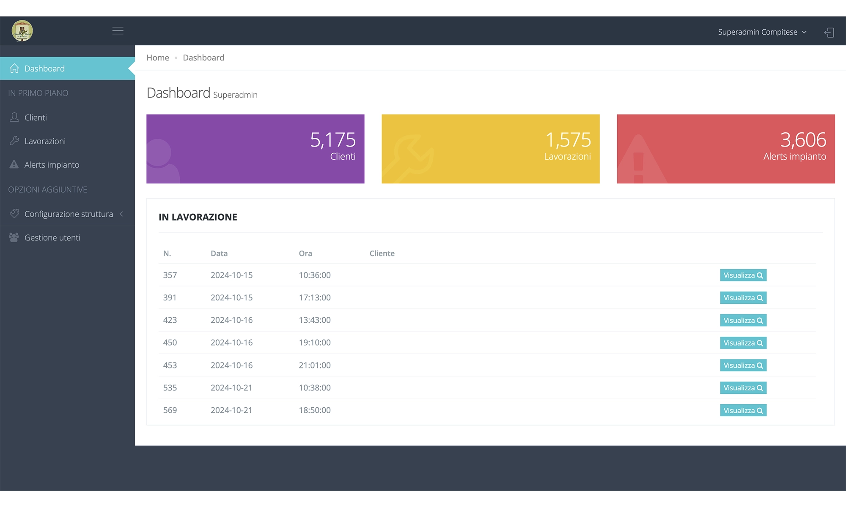Click the Data column header

[x=219, y=253]
